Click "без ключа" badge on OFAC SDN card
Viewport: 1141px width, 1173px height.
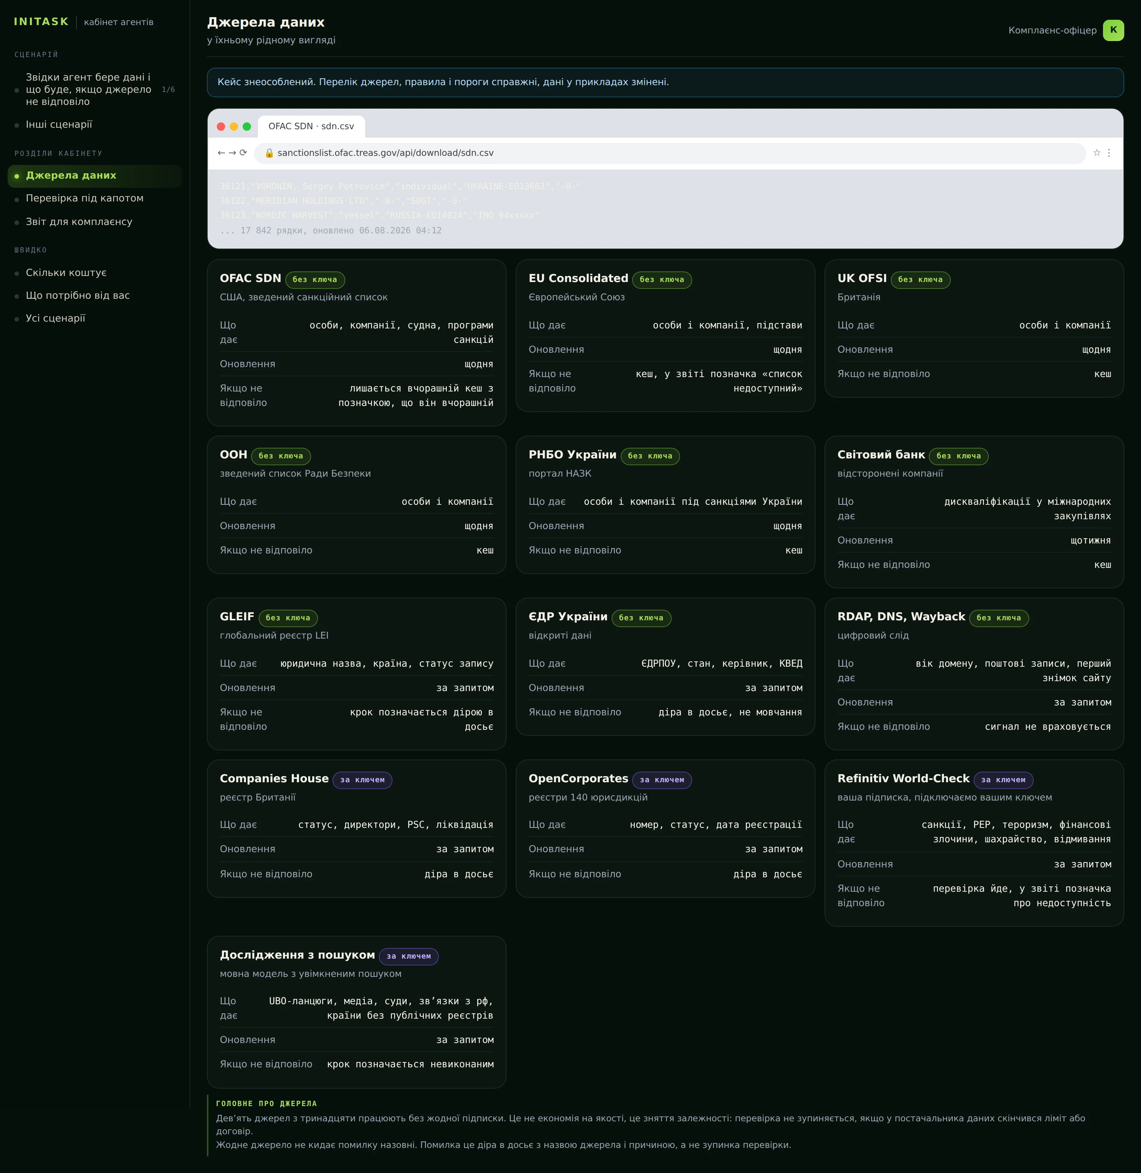(x=315, y=280)
